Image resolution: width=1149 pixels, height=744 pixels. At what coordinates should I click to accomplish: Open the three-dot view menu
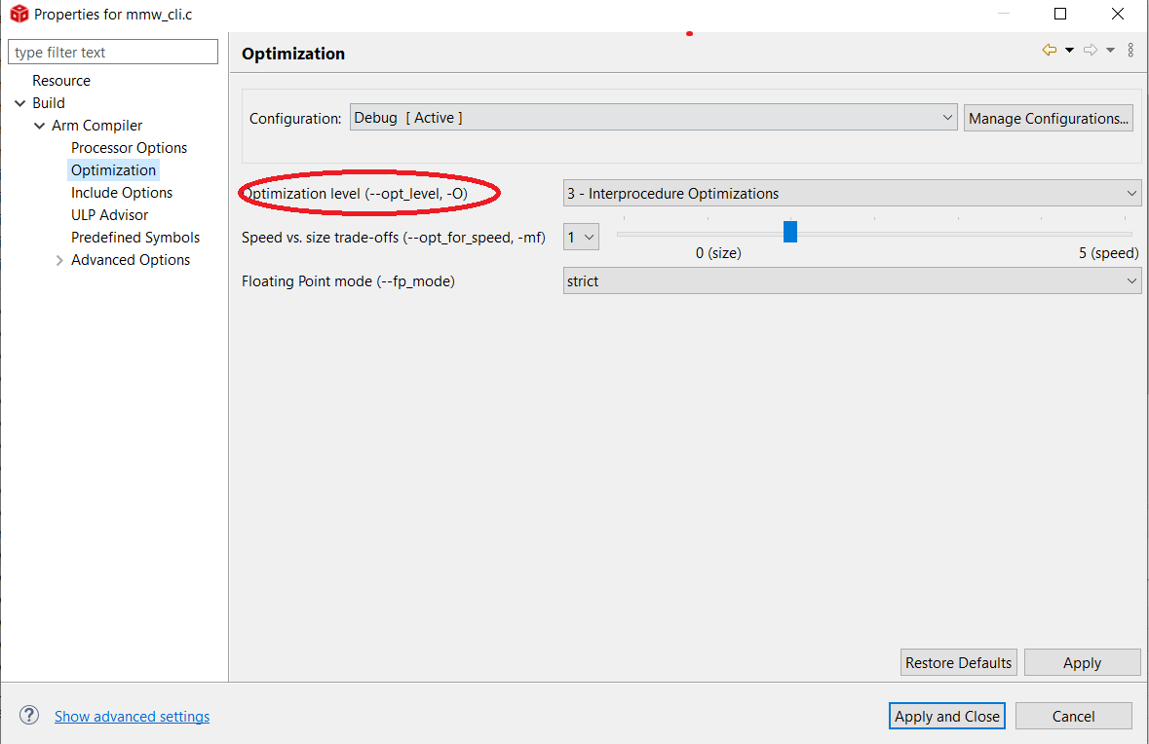(1130, 51)
